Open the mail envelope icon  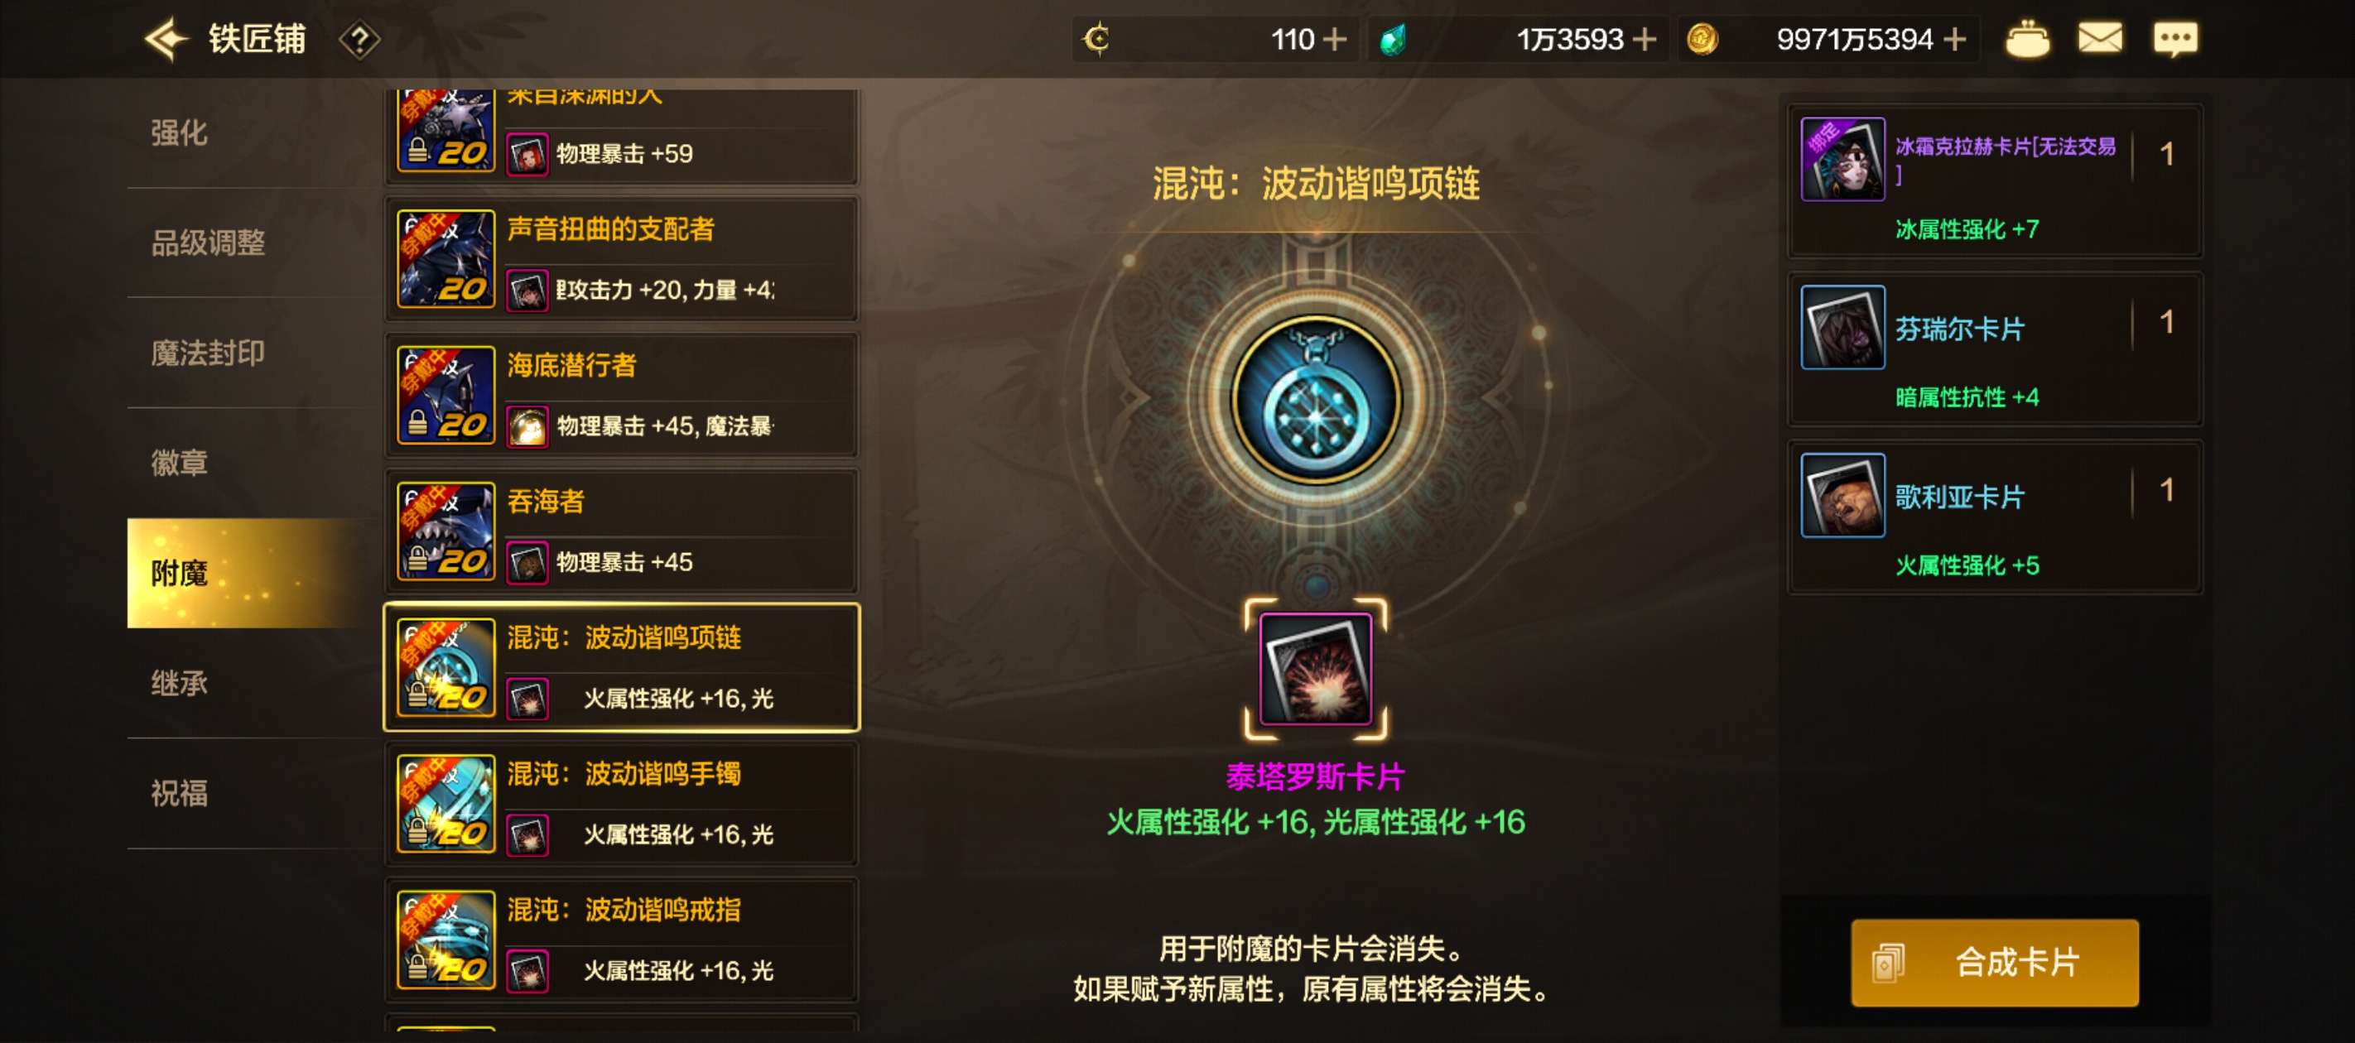click(2100, 38)
